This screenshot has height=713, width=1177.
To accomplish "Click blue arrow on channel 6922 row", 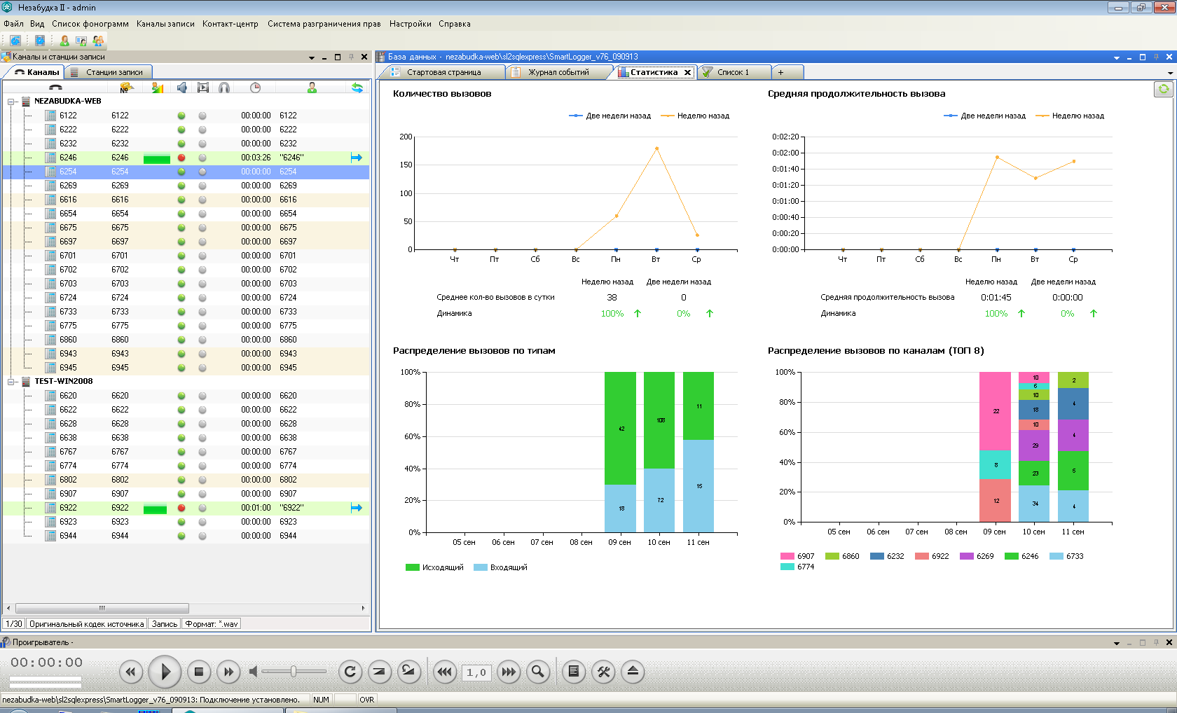I will pyautogui.click(x=357, y=508).
